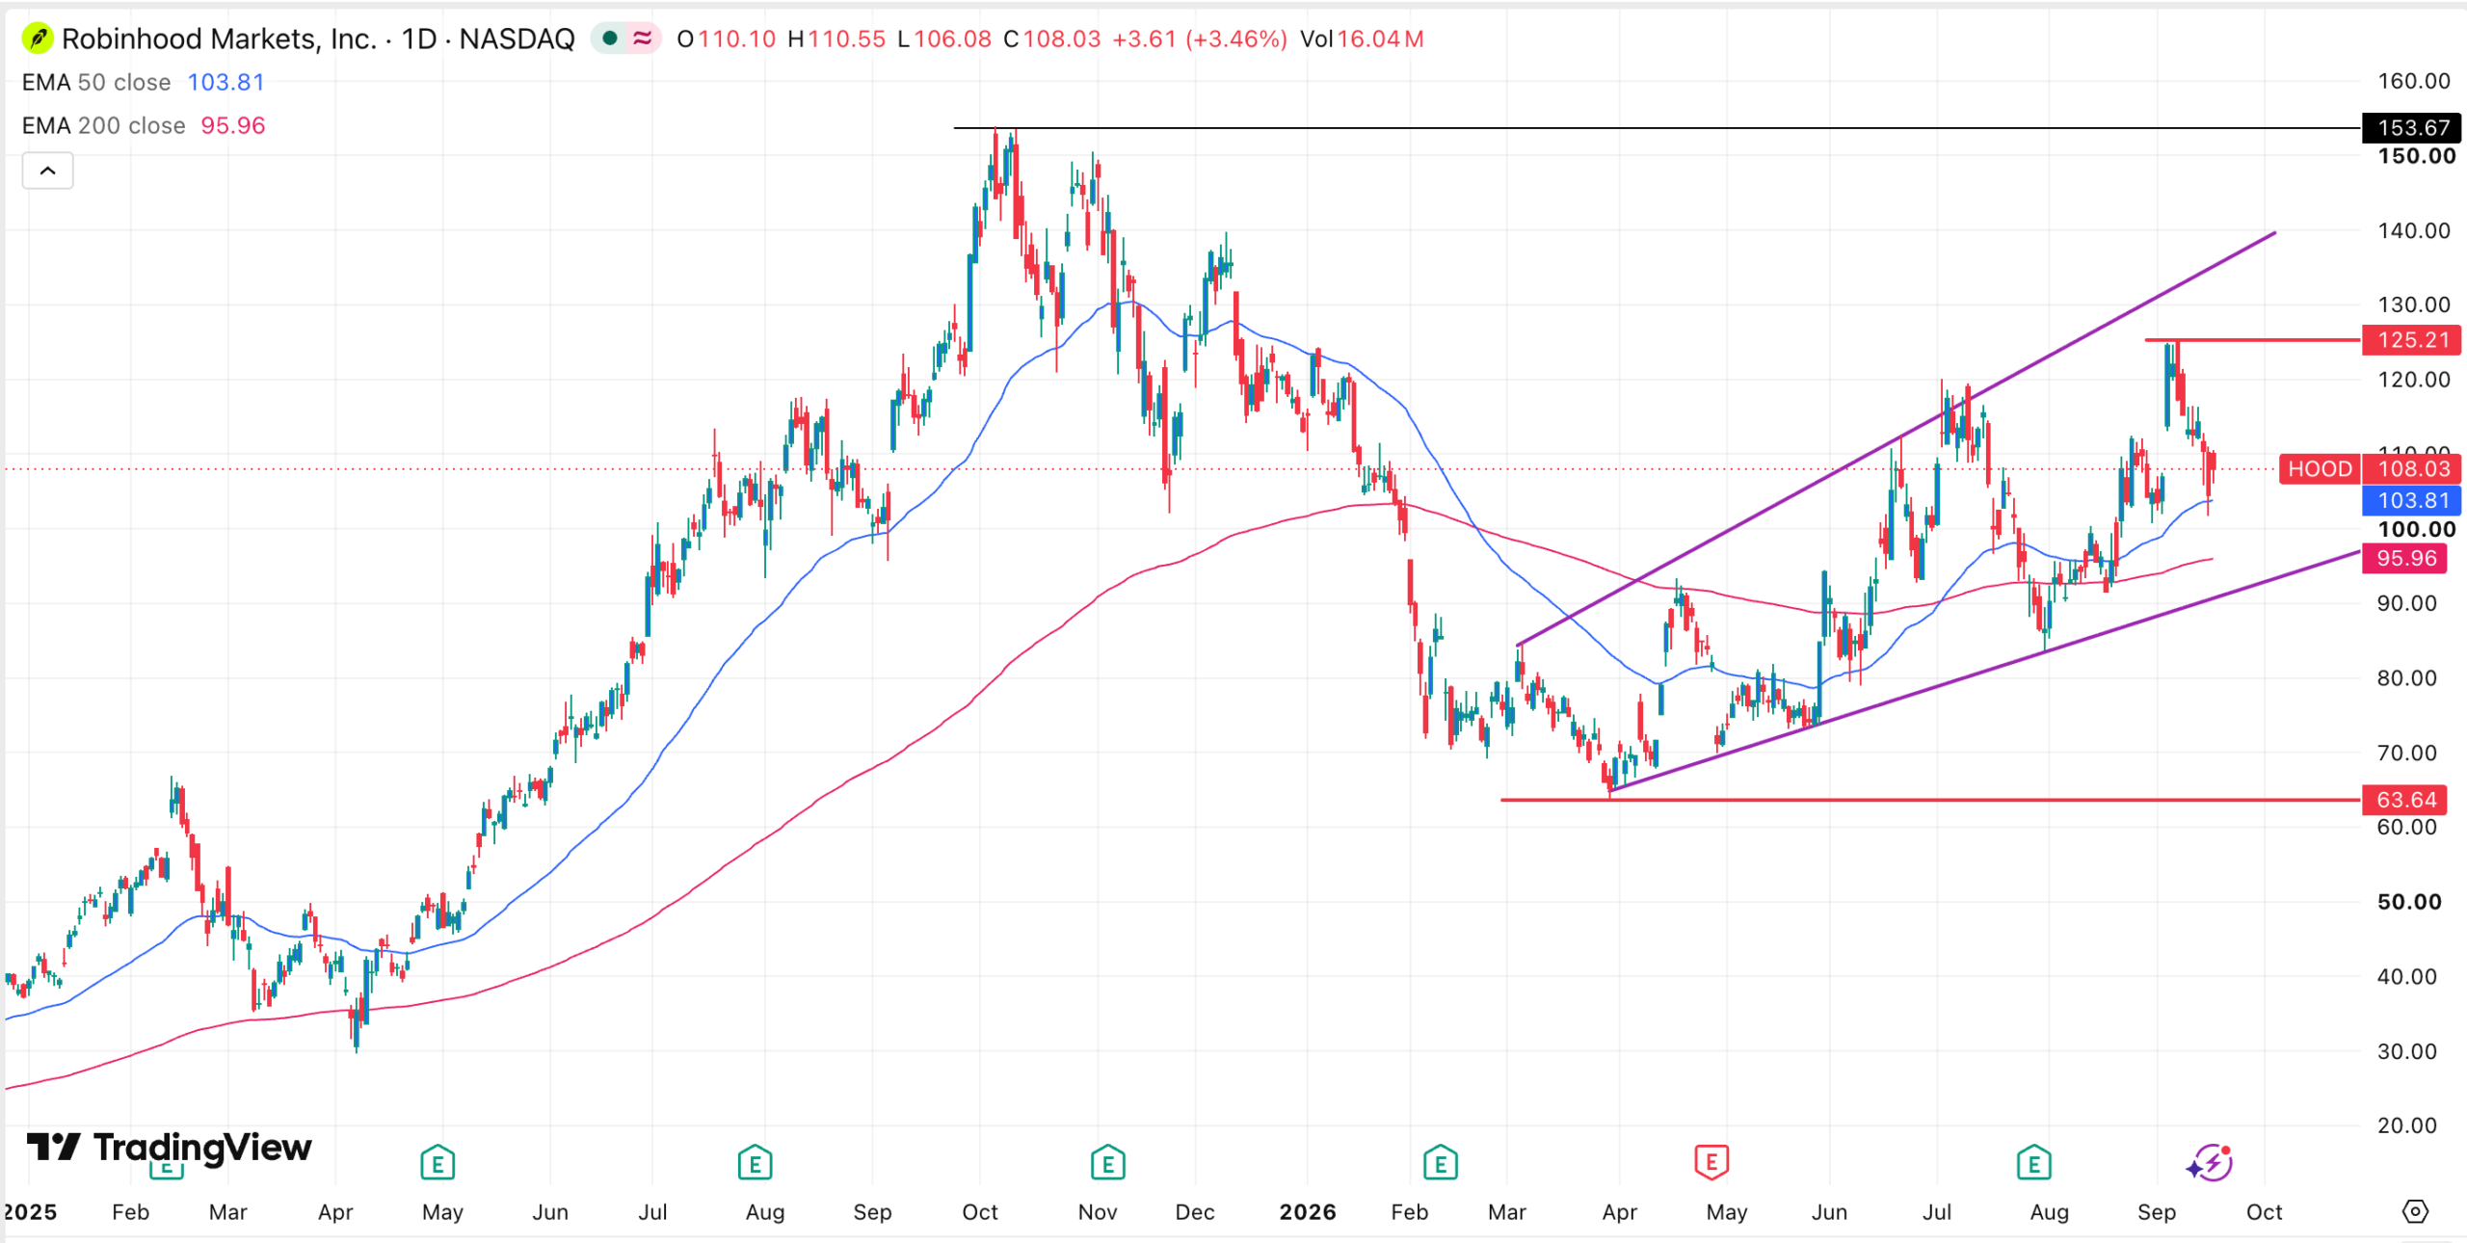Viewport: 2467px width, 1243px height.
Task: Open the earnings marker above Feb 2026
Action: (x=1440, y=1163)
